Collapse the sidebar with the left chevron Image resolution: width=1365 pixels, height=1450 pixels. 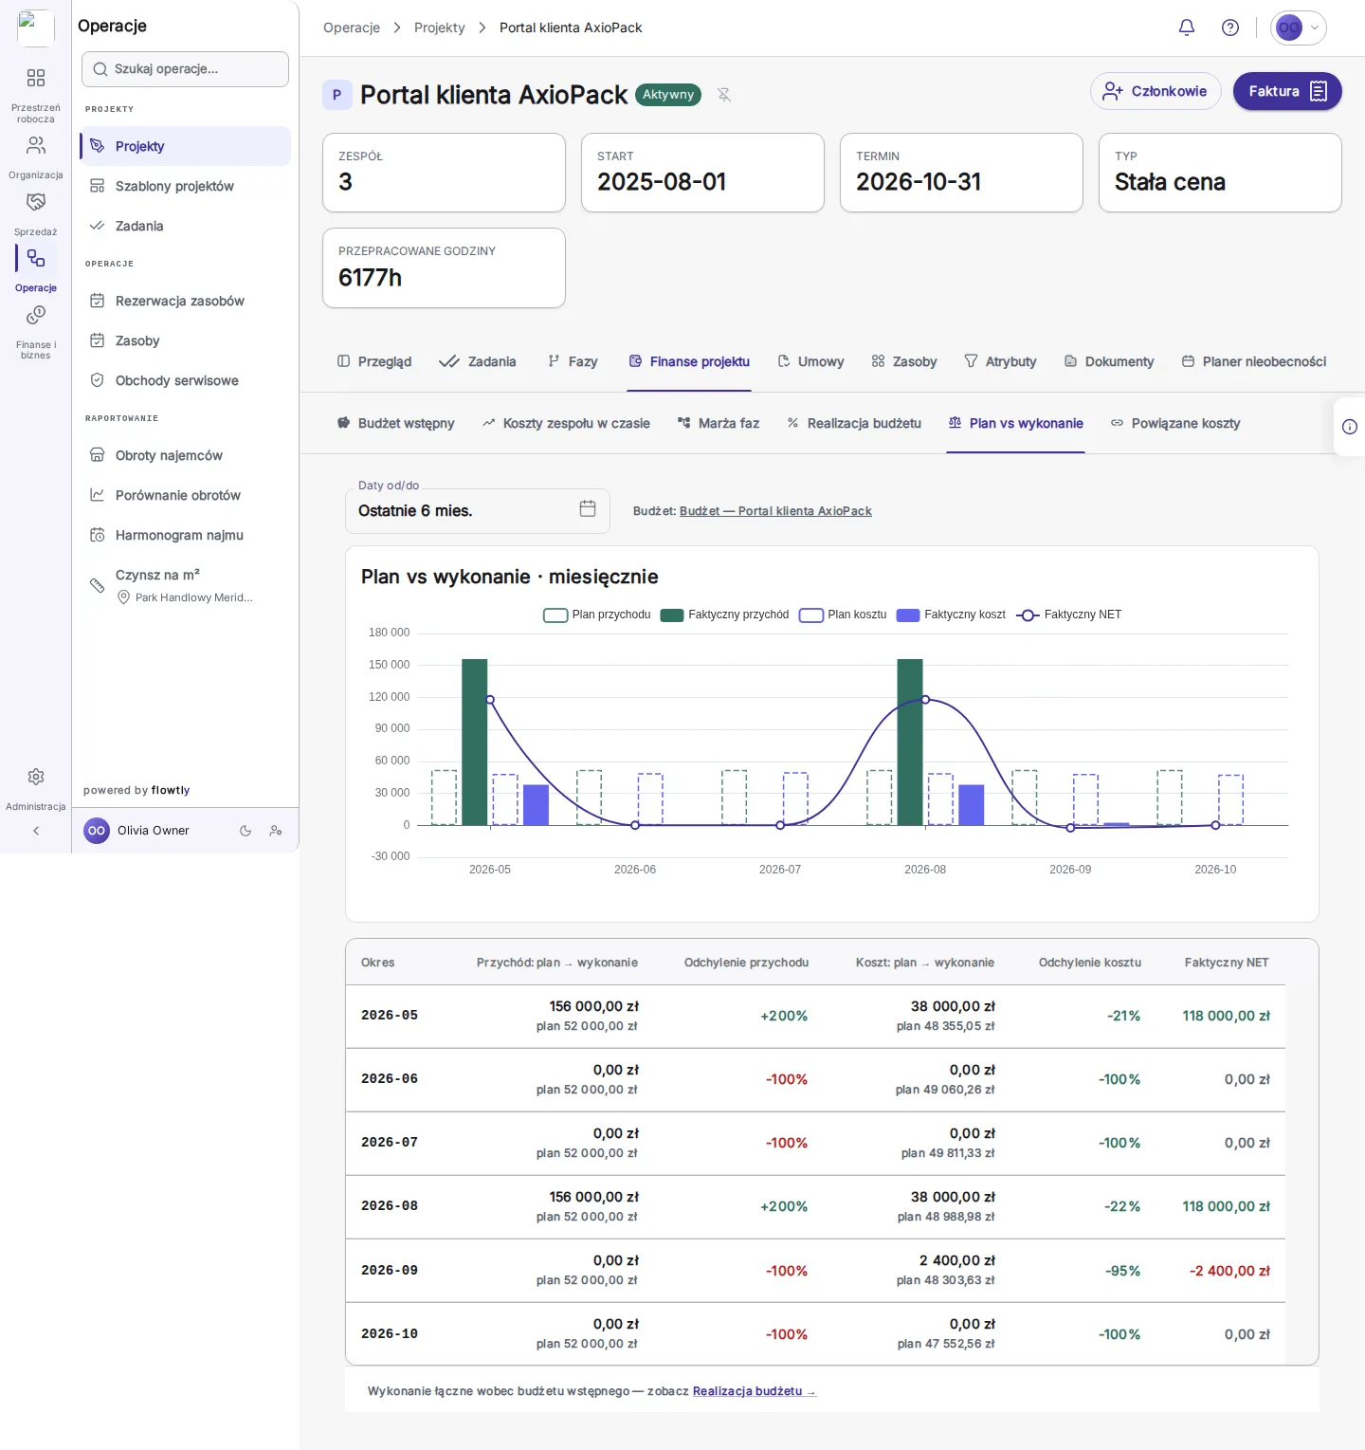coord(36,831)
